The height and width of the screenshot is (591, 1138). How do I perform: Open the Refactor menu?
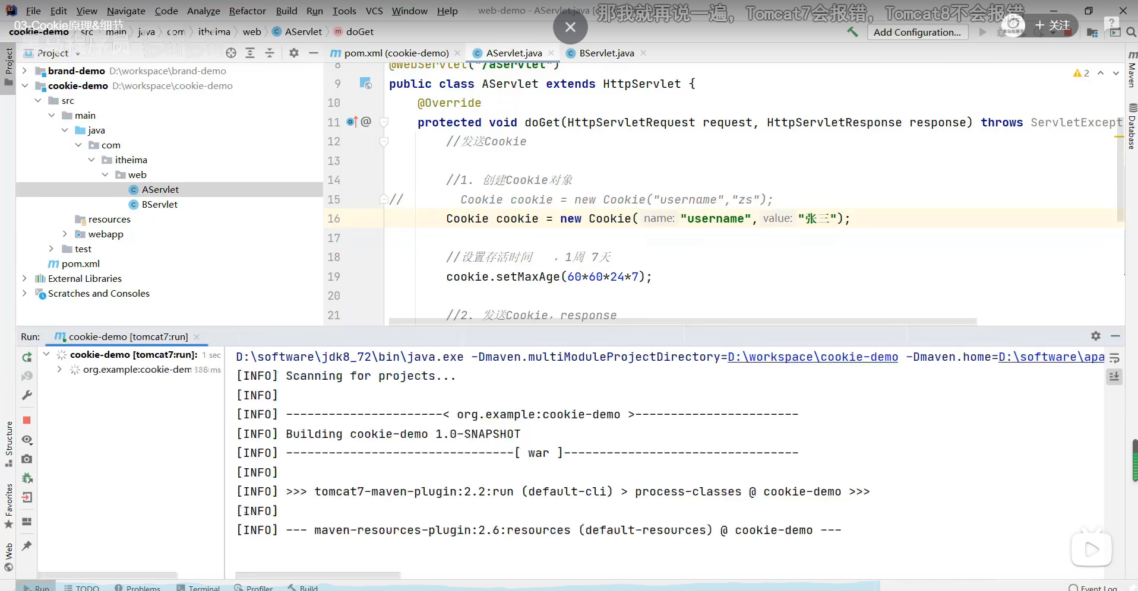[247, 11]
